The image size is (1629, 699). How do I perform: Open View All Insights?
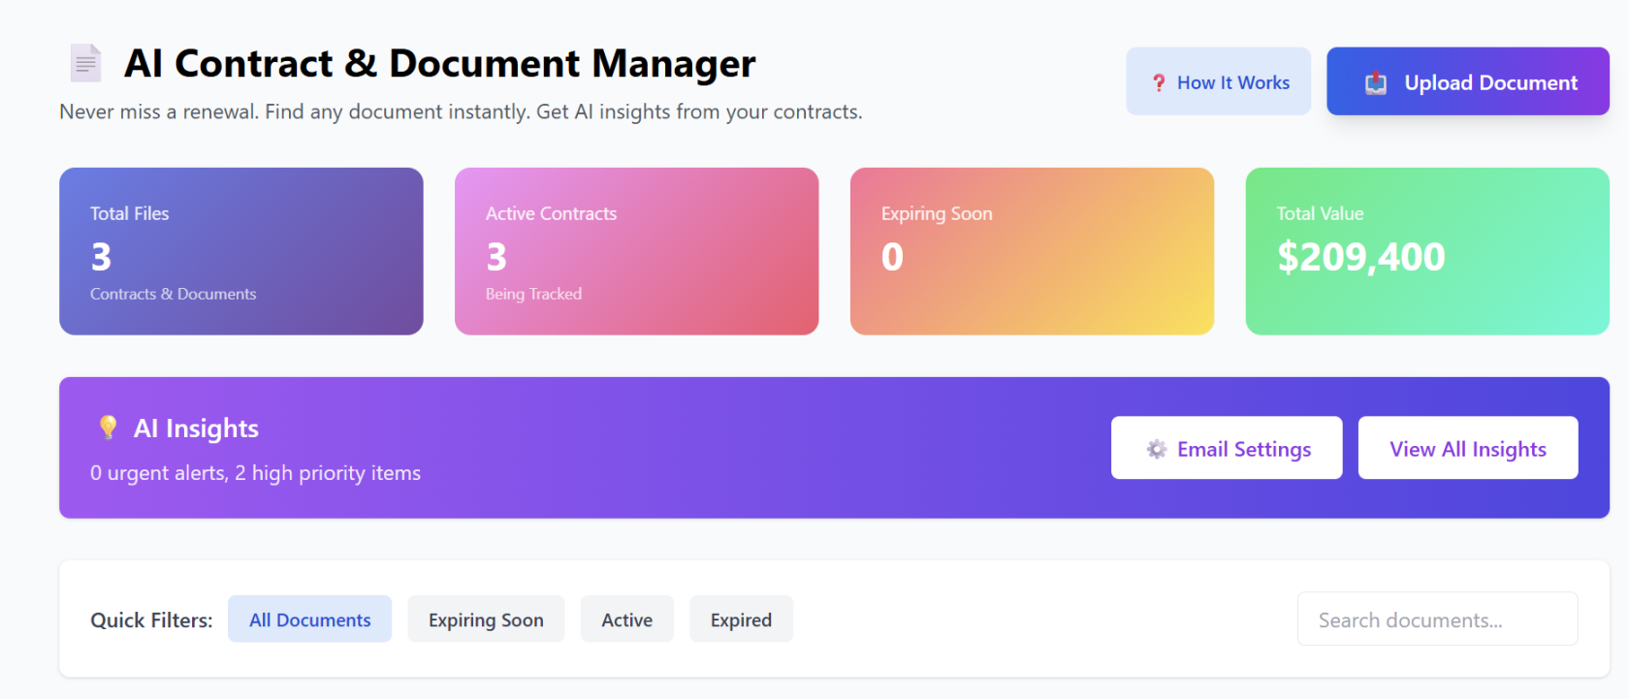1467,448
